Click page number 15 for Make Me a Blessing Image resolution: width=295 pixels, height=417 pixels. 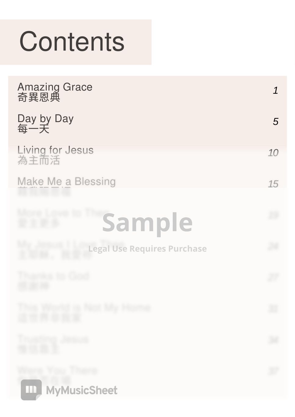point(273,184)
